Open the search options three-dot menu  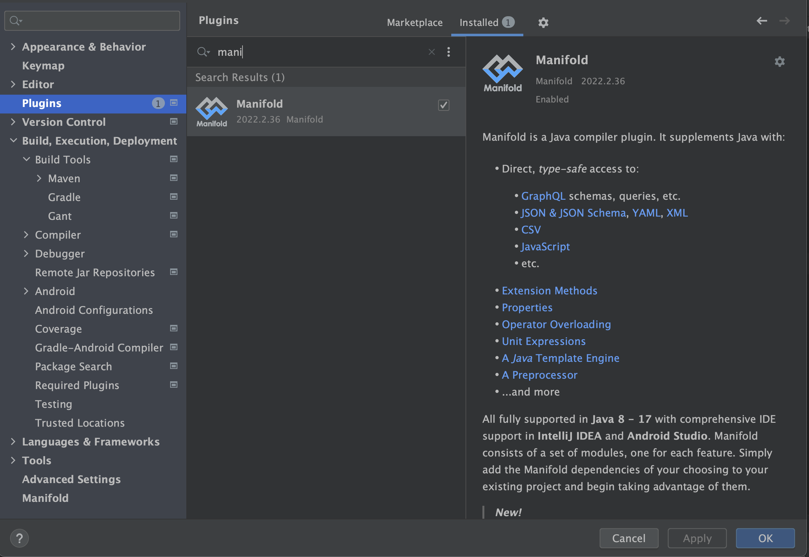(448, 52)
